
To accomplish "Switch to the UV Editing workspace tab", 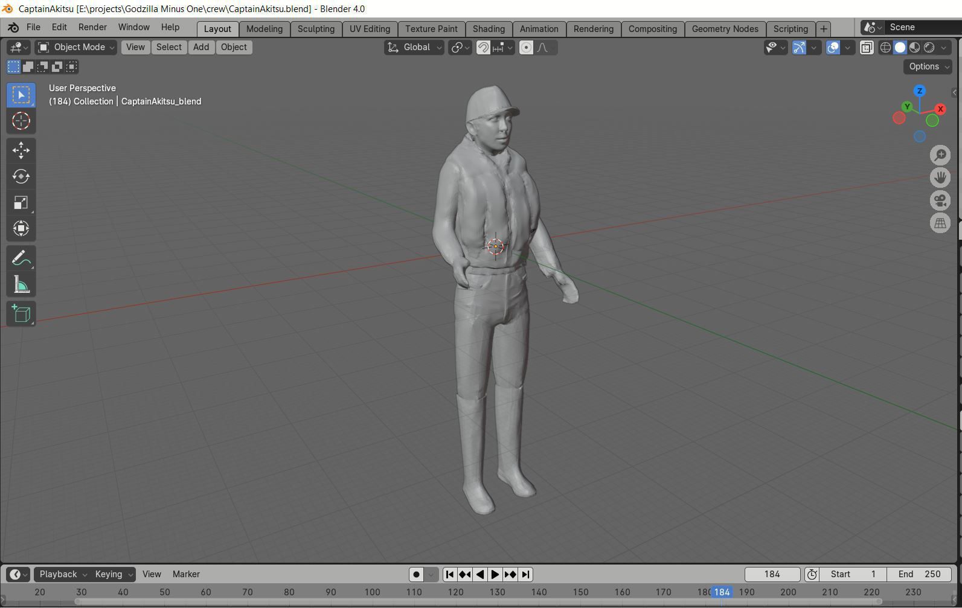I will [370, 29].
